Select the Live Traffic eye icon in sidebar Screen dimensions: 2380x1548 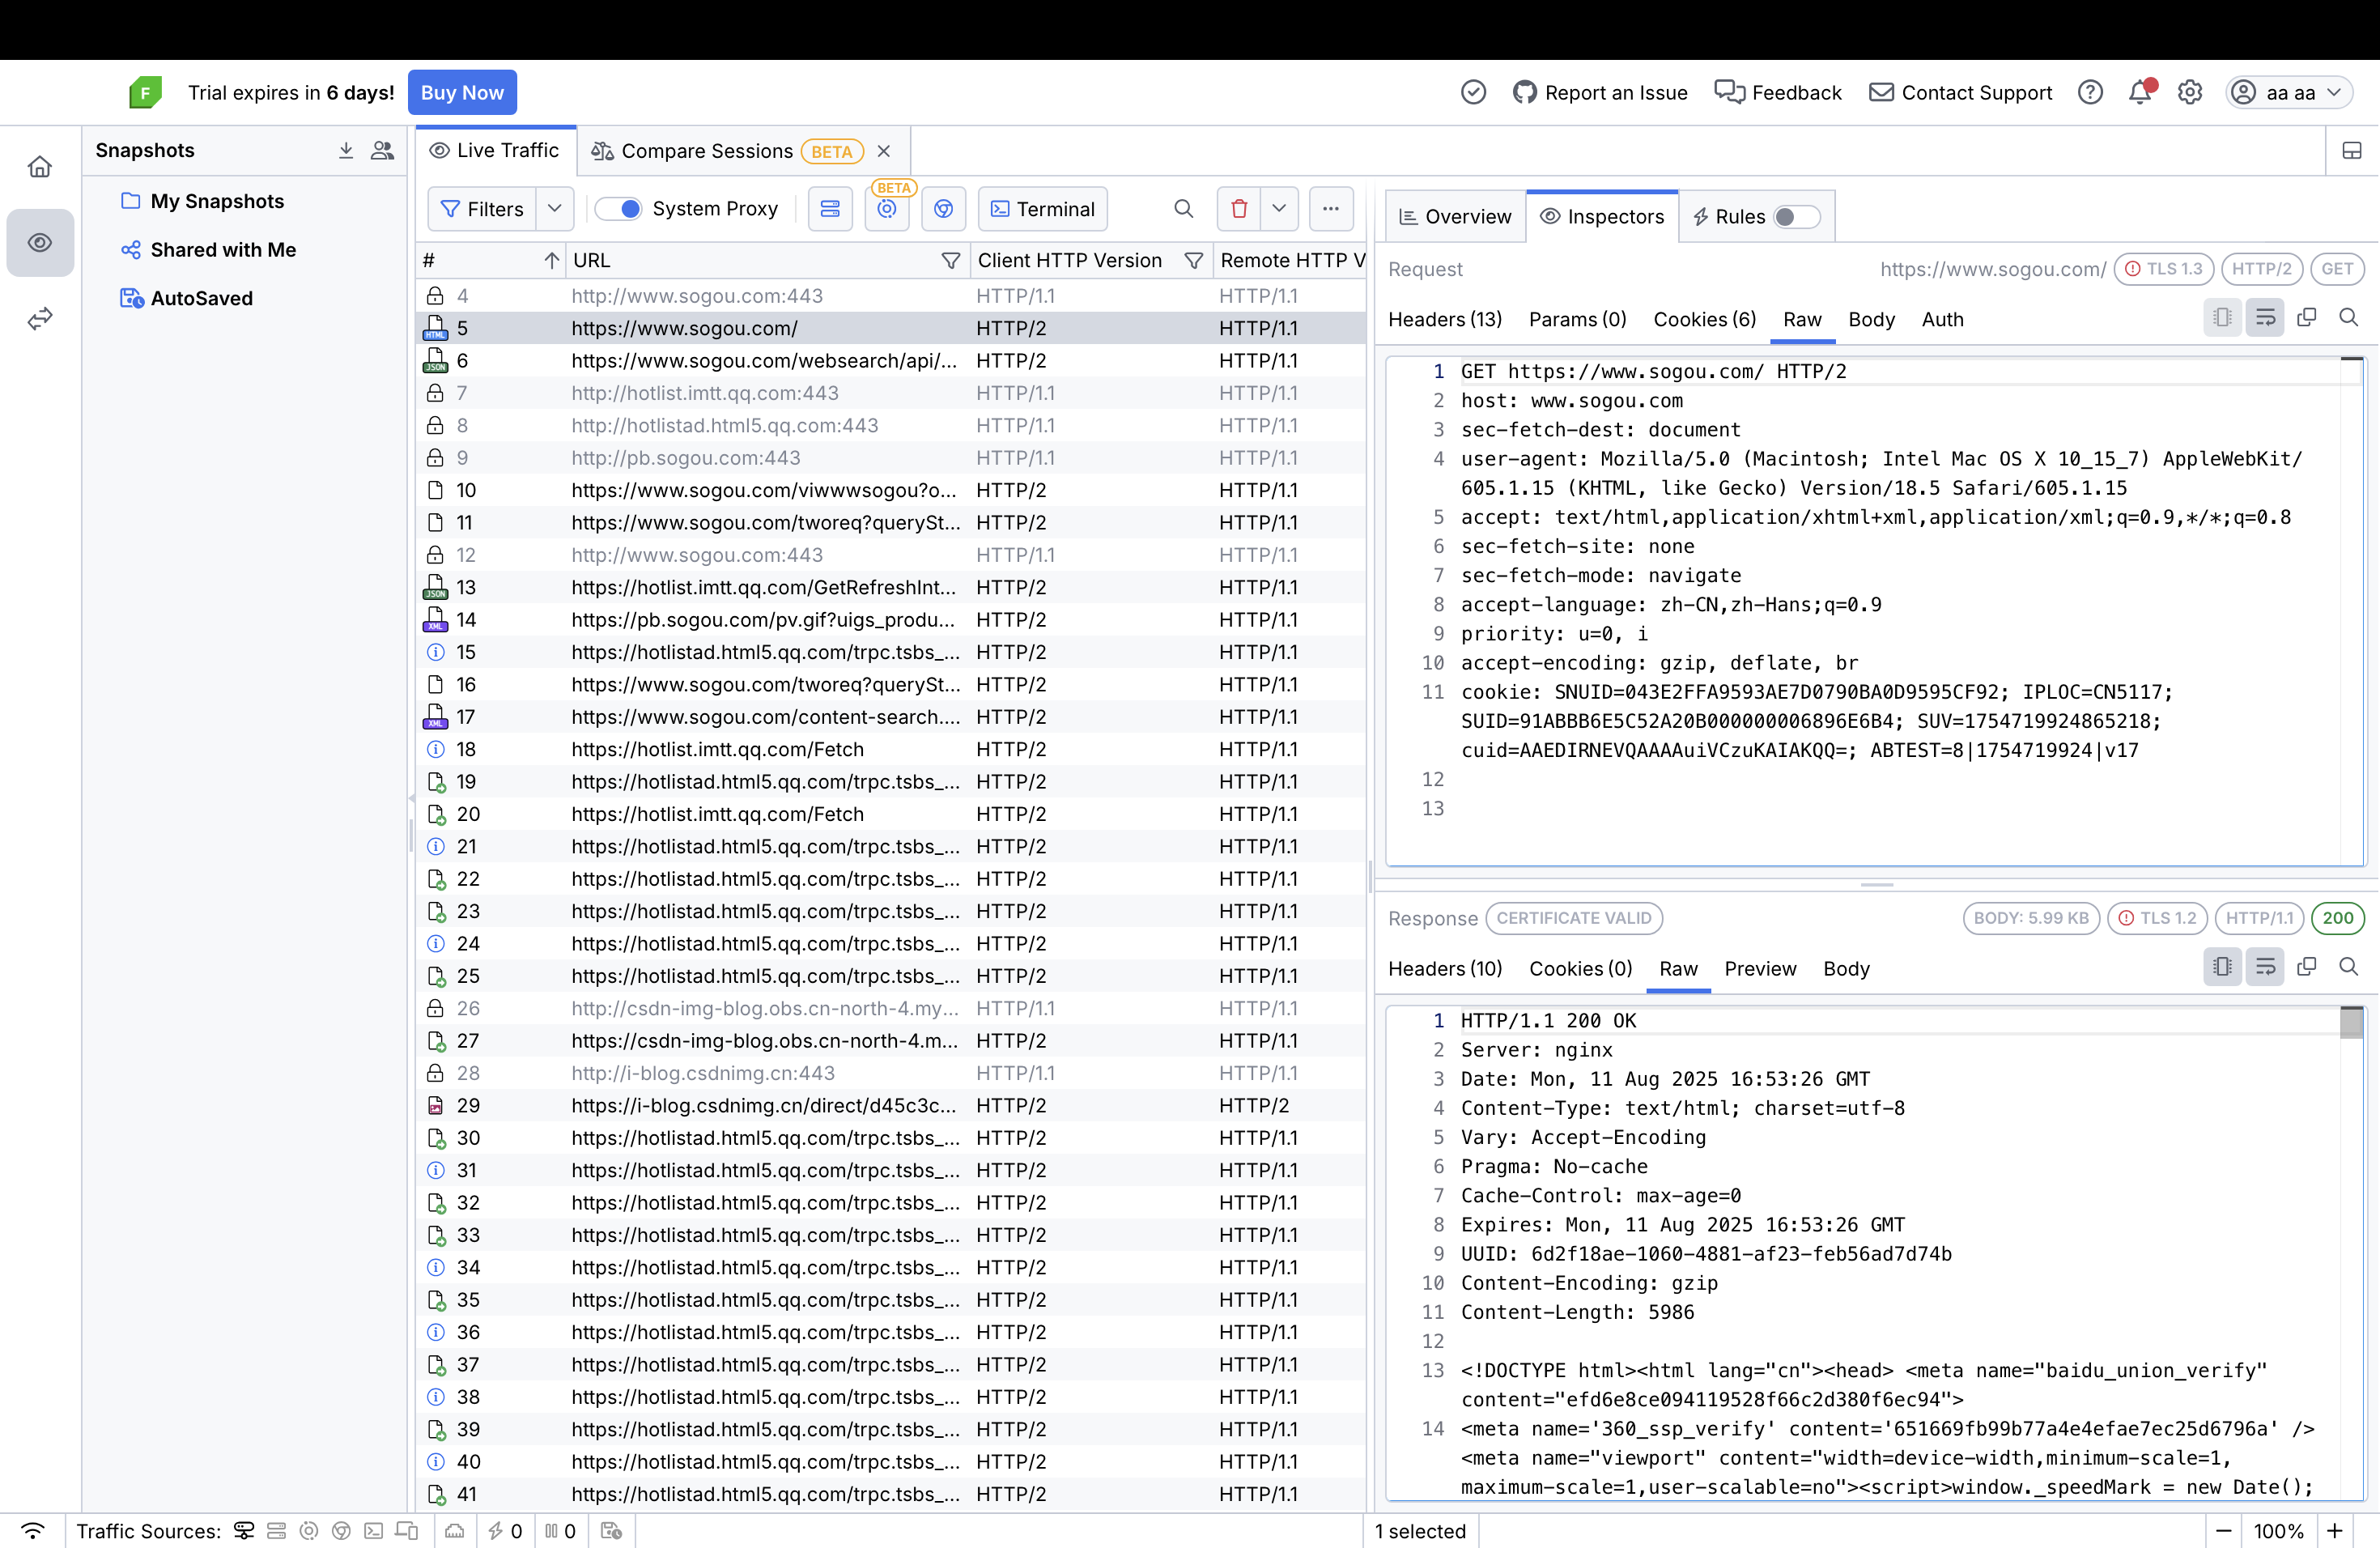click(x=40, y=242)
